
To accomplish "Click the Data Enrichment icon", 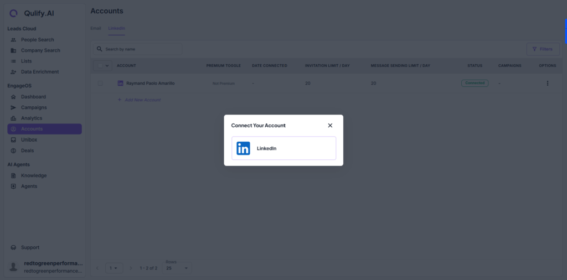I will click(x=13, y=72).
